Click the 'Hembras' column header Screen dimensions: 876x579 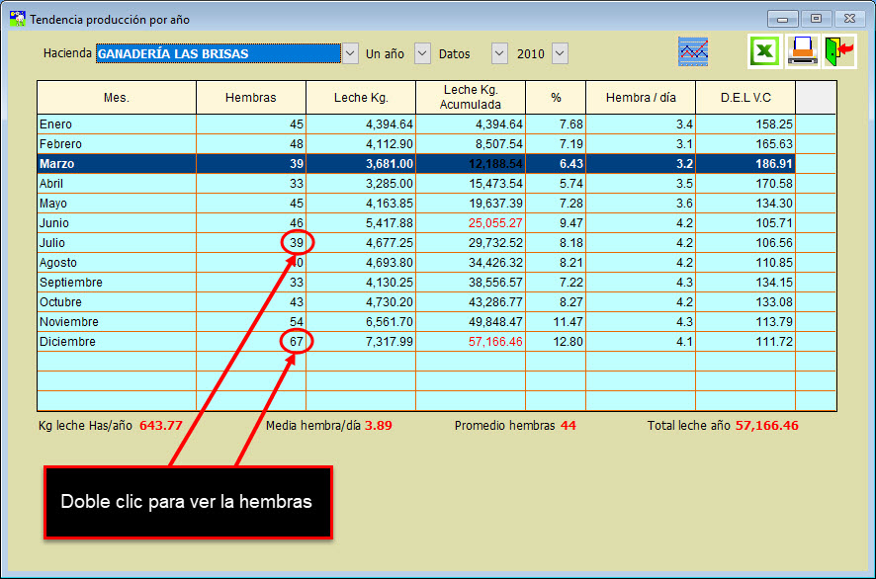pos(251,98)
